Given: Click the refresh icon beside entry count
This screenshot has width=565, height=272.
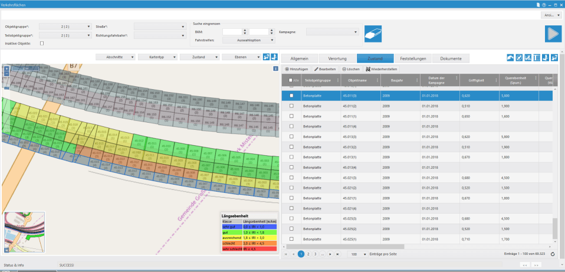Looking at the screenshot, I should (553, 254).
